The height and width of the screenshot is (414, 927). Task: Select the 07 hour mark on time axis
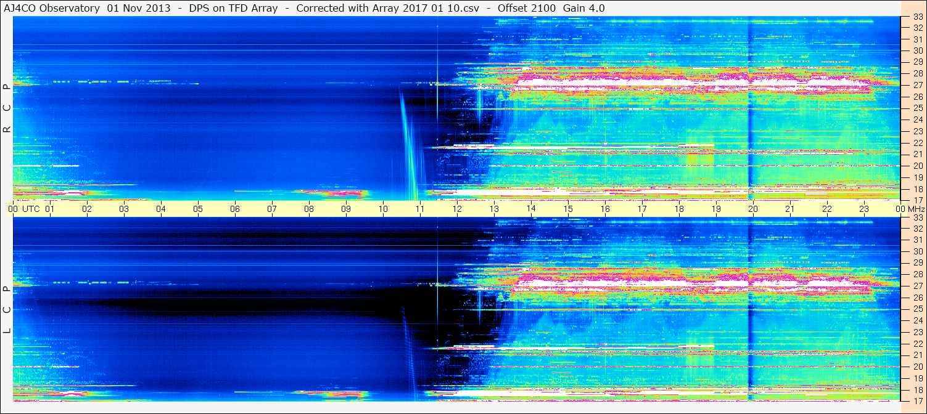[x=272, y=209]
